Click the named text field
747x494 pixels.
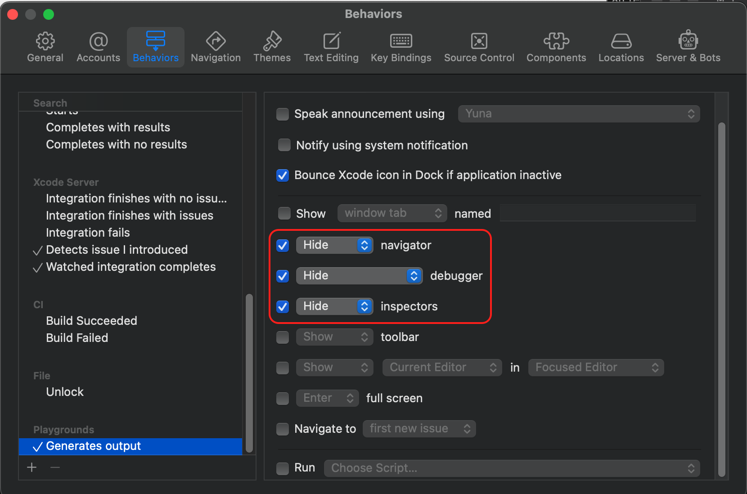[598, 213]
